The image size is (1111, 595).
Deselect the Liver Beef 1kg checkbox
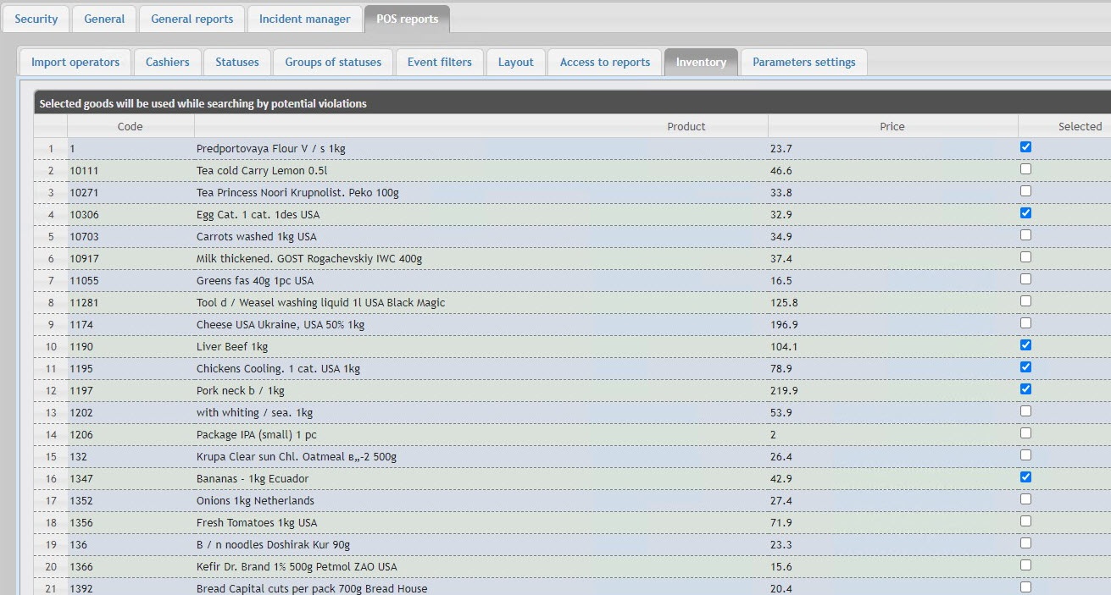[x=1025, y=345]
